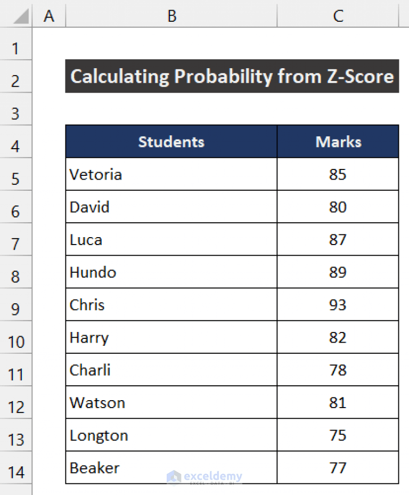Select column B header
Image resolution: width=409 pixels, height=495 pixels.
point(171,15)
